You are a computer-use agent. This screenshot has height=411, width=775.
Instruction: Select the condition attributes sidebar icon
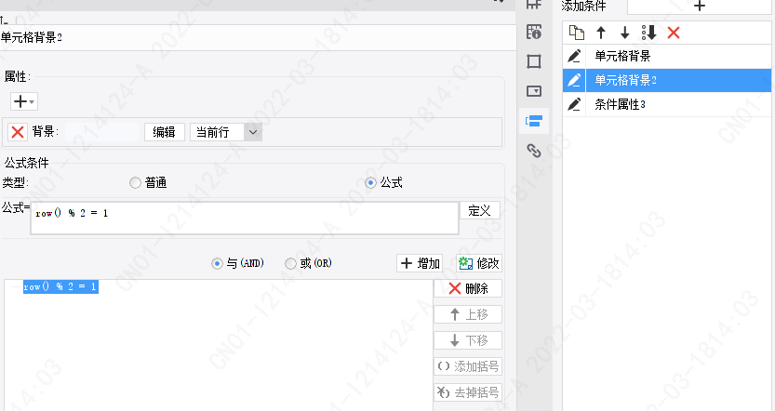coord(534,121)
